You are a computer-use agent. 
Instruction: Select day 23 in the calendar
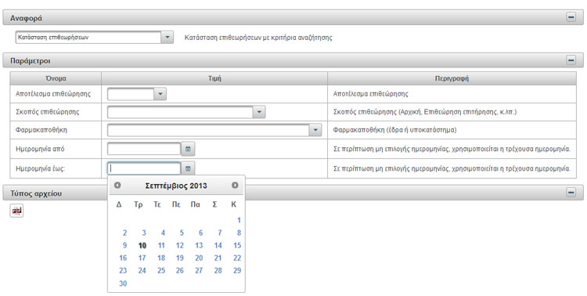click(x=123, y=270)
